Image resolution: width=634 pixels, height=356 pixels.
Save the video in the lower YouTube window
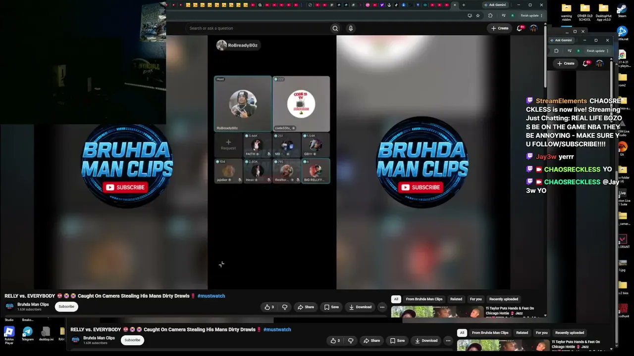[397, 341]
